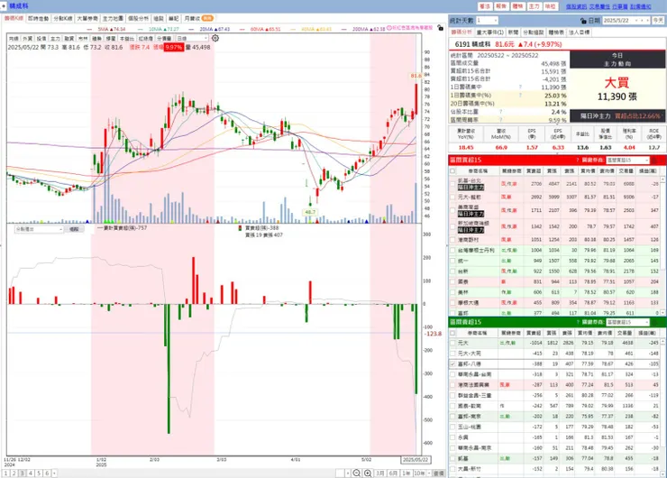Click 篩選 button beside sub-chart dropdown
The width and height of the screenshot is (667, 478).
click(x=75, y=229)
